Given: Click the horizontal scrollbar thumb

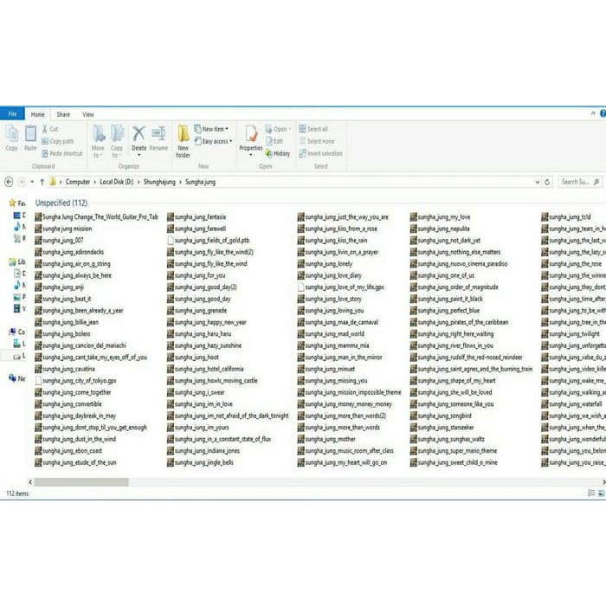Looking at the screenshot, I should 81,482.
